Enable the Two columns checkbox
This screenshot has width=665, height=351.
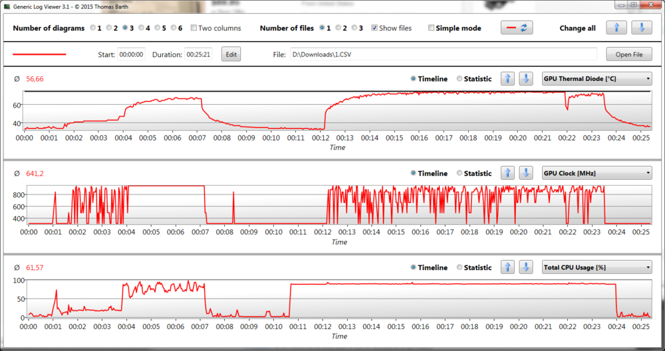click(194, 29)
